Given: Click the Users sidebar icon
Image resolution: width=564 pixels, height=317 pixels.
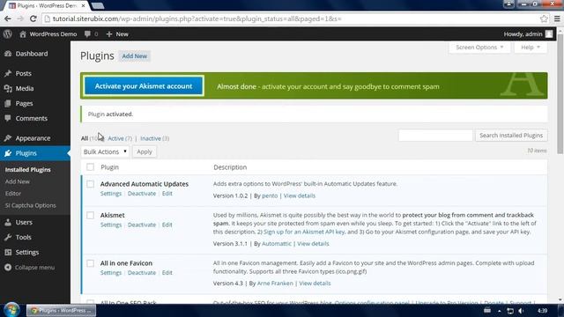Looking at the screenshot, I should pyautogui.click(x=8, y=222).
